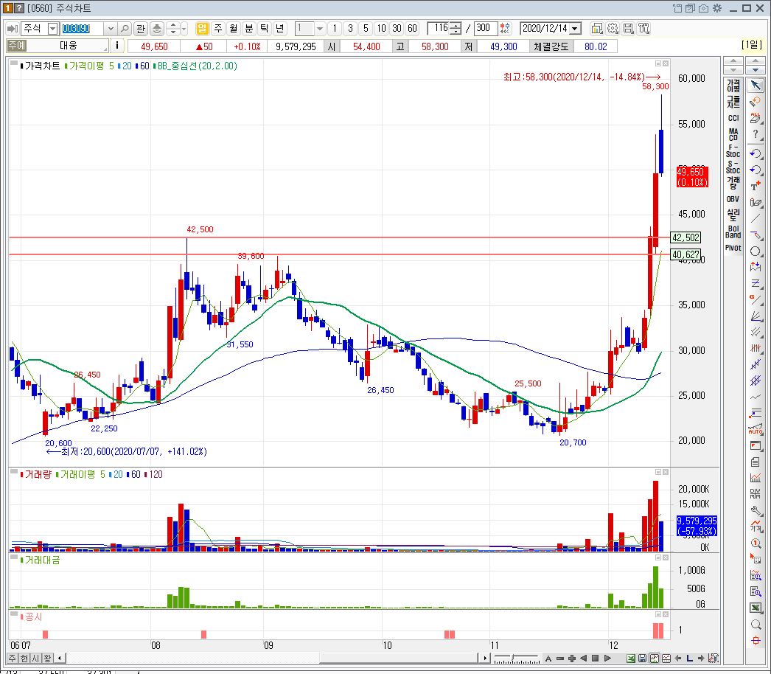Image resolution: width=771 pixels, height=674 pixels.
Task: Open the help question-mark tool
Action: tap(756, 134)
